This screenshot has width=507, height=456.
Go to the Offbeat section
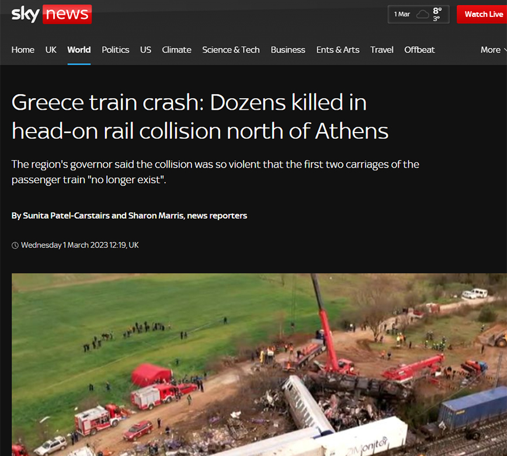[x=419, y=50]
